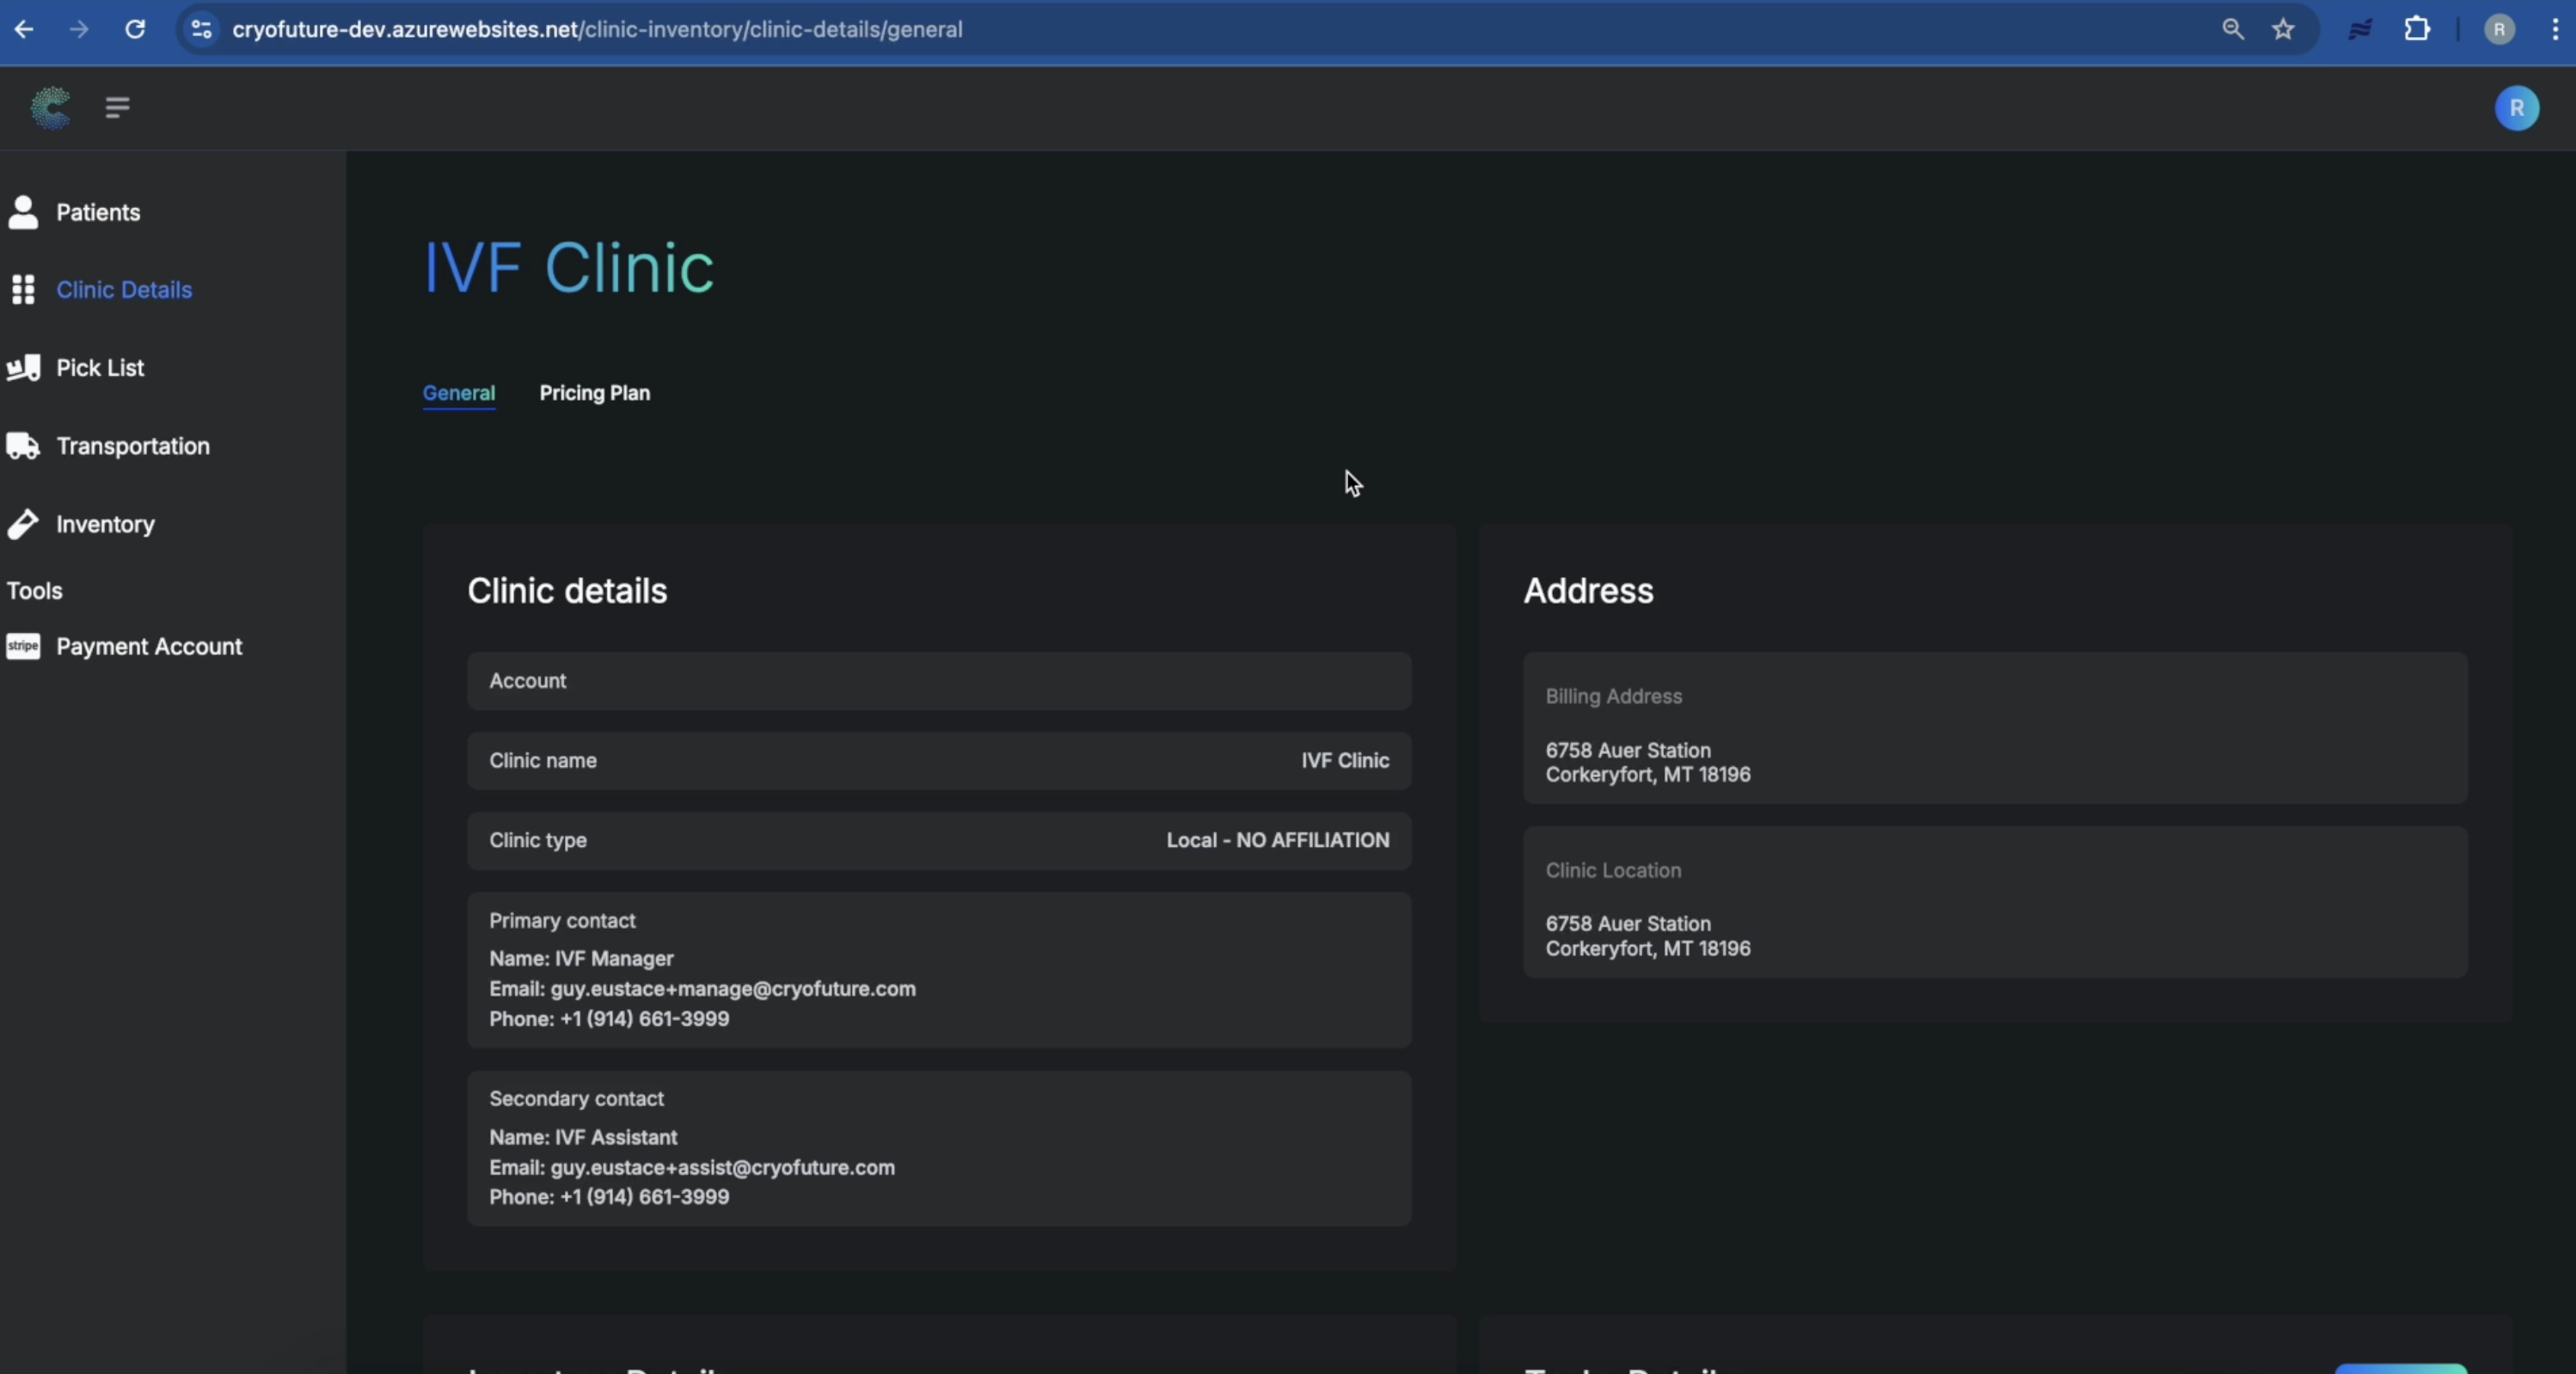Select the Transportation truck icon
This screenshot has height=1374, width=2576.
point(25,446)
